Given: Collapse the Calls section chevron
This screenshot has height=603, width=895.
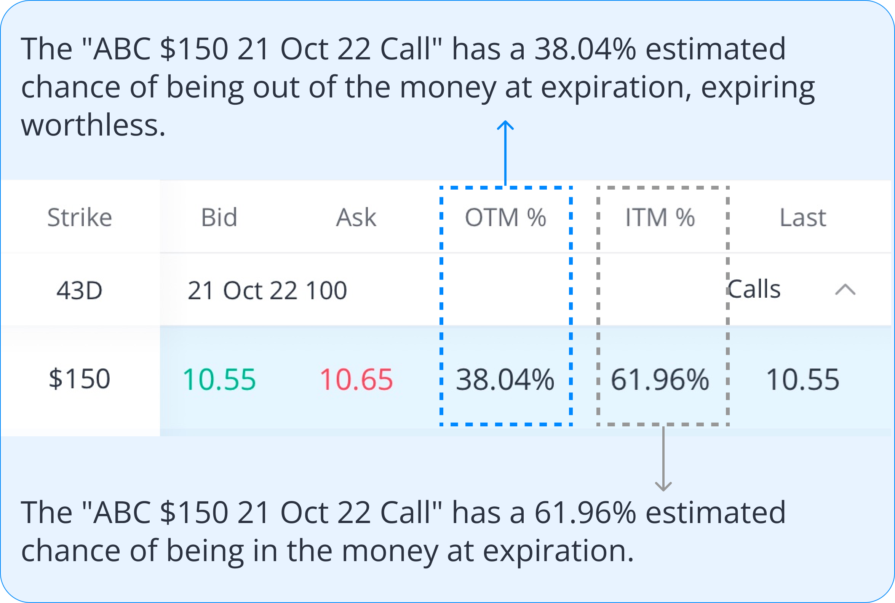Looking at the screenshot, I should (x=845, y=290).
